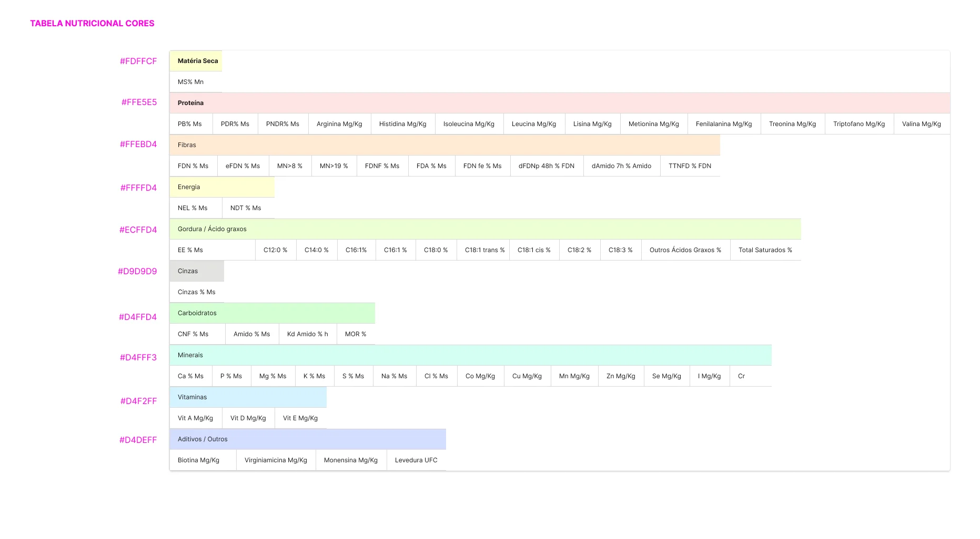980x539 pixels.
Task: Select the NDT % Ms cell
Action: 248,208
